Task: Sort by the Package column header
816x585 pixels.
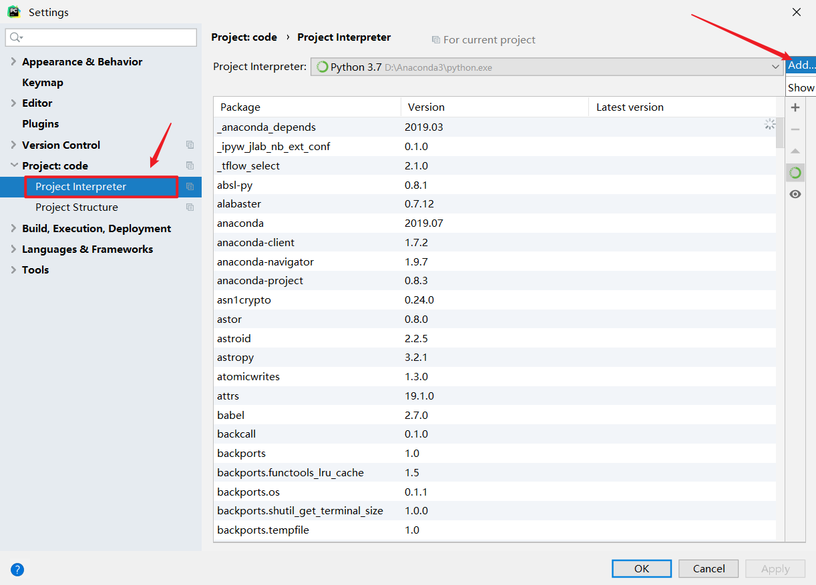Action: (307, 107)
